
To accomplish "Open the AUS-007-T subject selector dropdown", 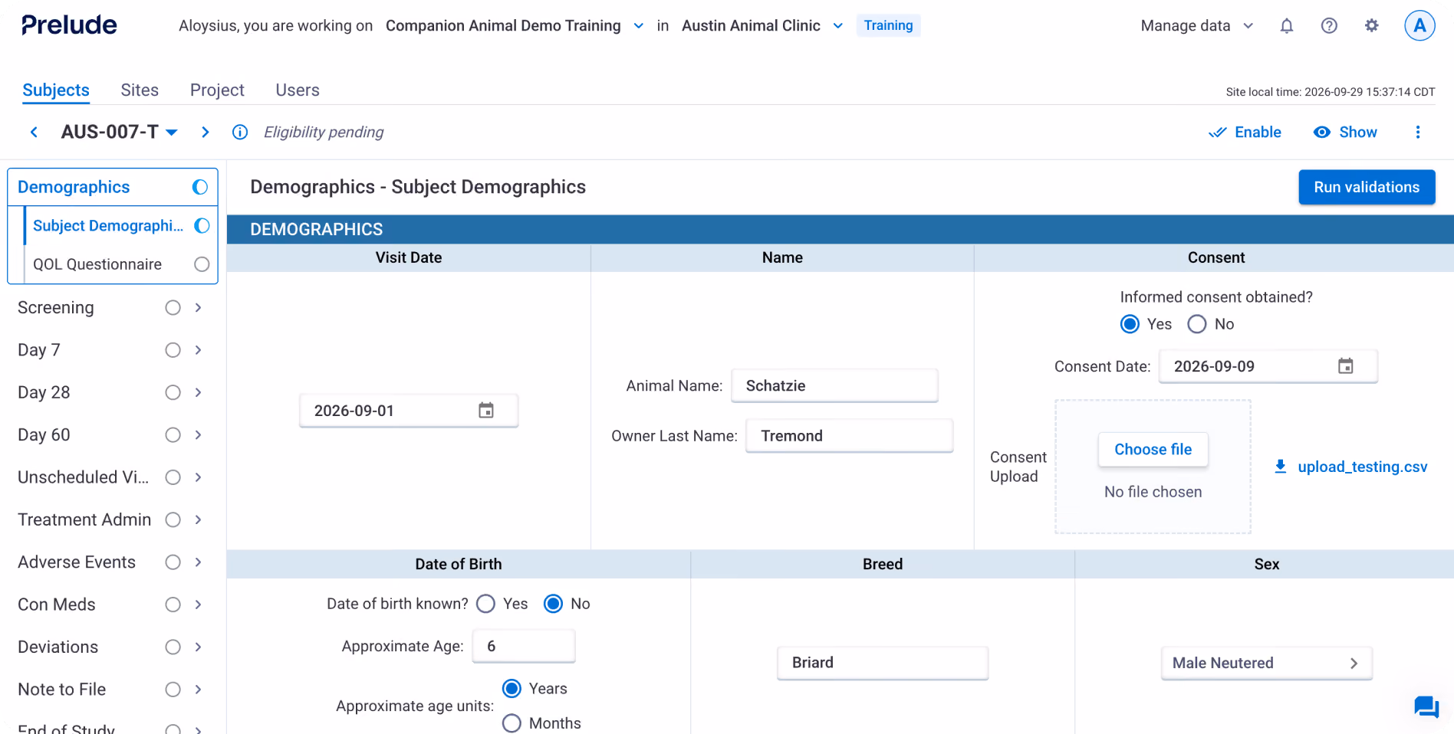I will pos(120,132).
